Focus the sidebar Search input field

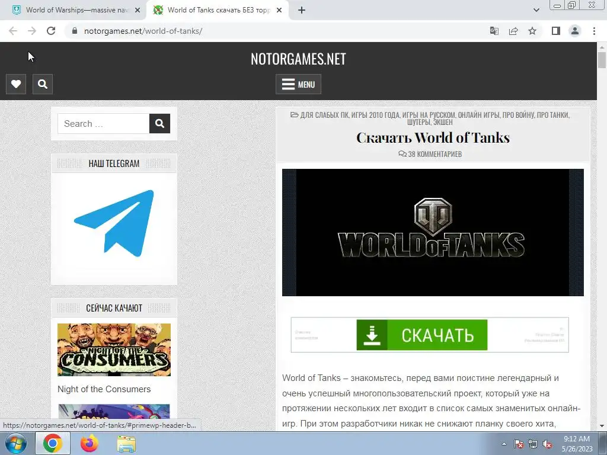click(103, 123)
